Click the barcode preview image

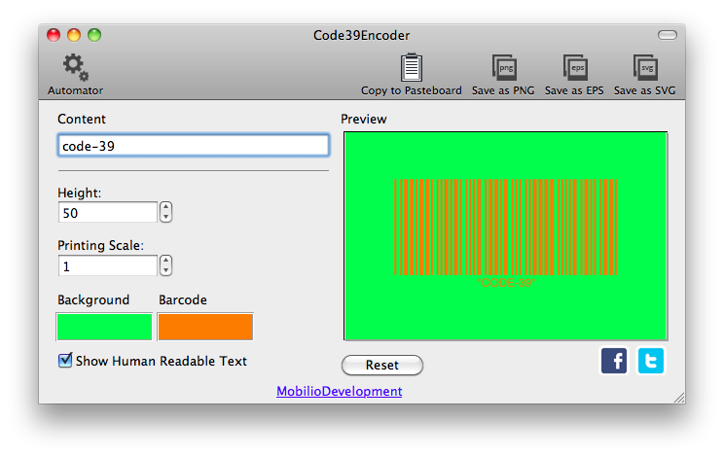[x=506, y=236]
